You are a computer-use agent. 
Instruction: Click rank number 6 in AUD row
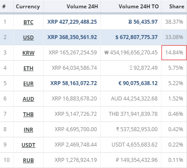5,99
